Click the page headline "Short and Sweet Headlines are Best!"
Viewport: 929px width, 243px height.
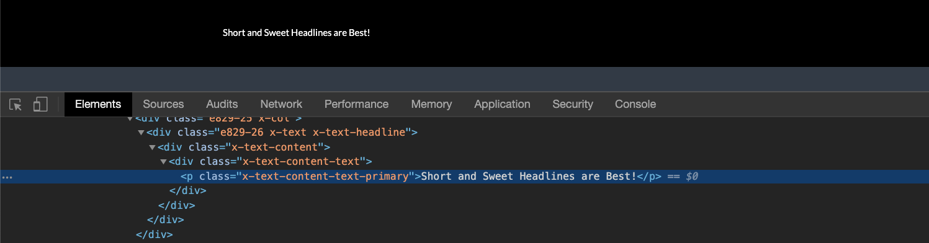pyautogui.click(x=296, y=32)
